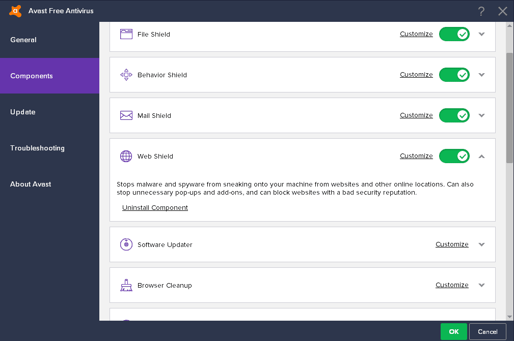This screenshot has width=514, height=341.
Task: Click Uninstall Component under Web Shield
Action: [x=155, y=207]
